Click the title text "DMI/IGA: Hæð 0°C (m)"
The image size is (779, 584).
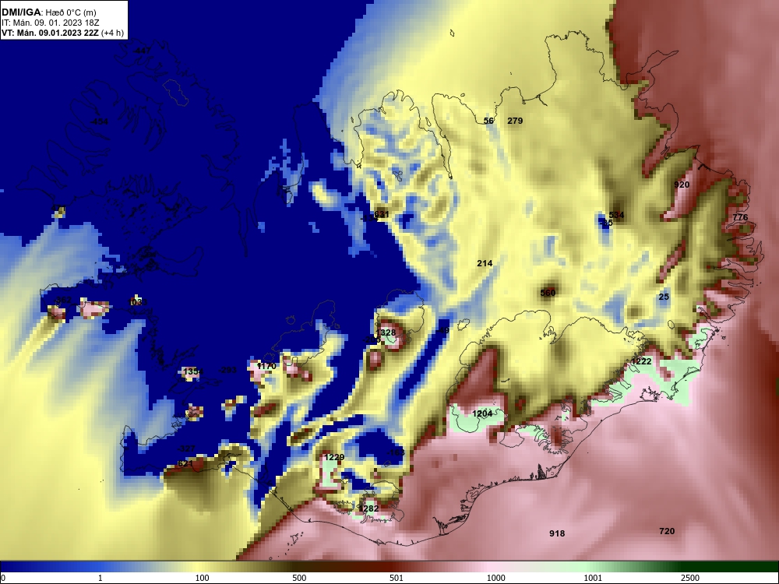[x=49, y=12]
